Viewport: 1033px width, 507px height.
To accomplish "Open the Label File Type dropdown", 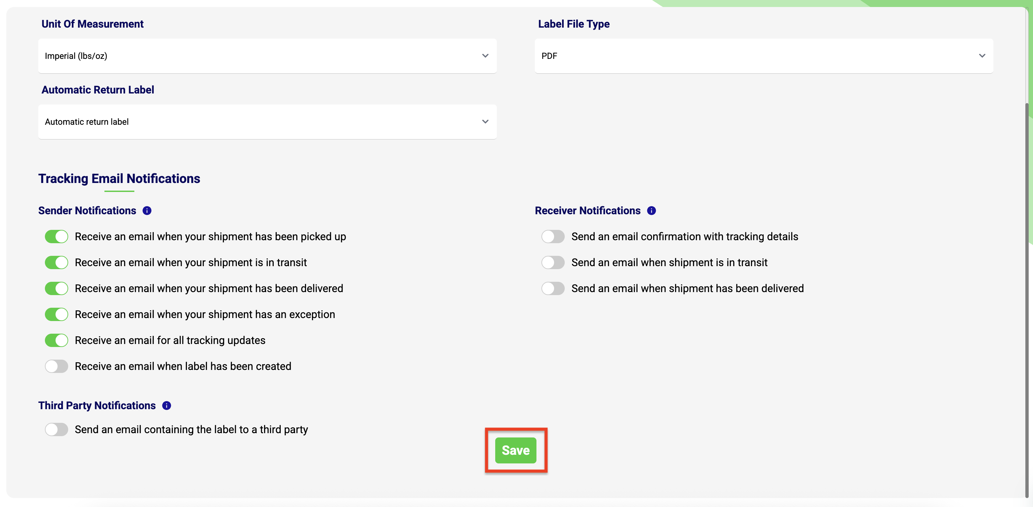I will point(764,56).
